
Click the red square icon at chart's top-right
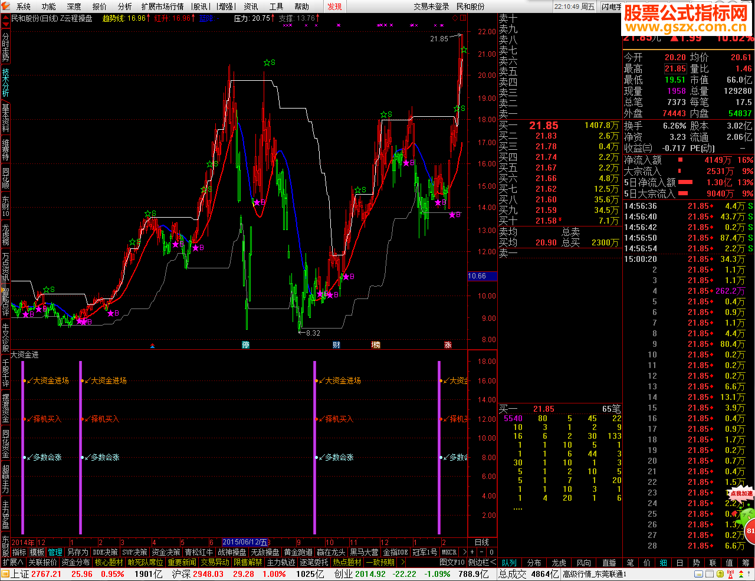(x=463, y=18)
